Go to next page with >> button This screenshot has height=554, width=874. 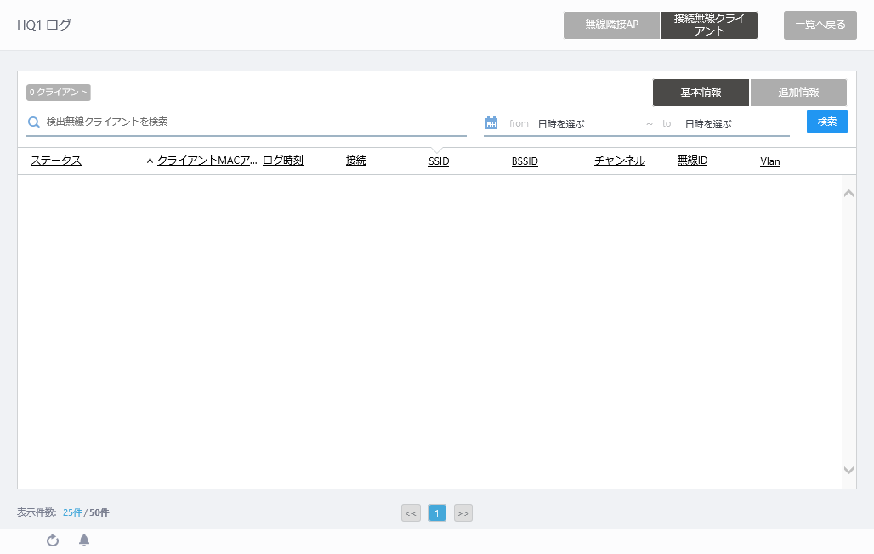point(463,513)
